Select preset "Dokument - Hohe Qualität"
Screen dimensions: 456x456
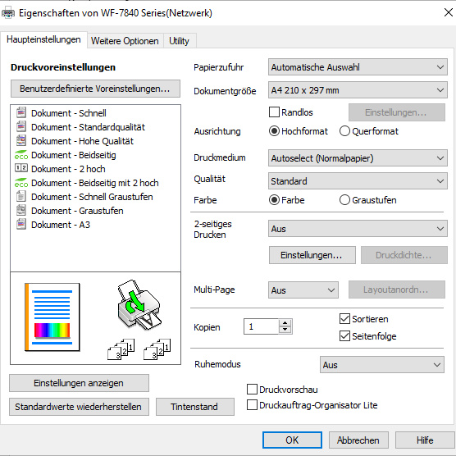tap(82, 141)
